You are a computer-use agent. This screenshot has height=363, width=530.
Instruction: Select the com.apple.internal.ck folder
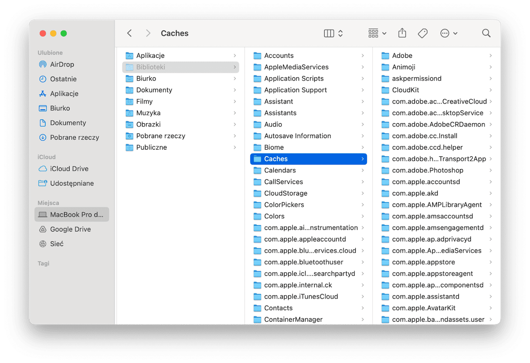pyautogui.click(x=309, y=285)
